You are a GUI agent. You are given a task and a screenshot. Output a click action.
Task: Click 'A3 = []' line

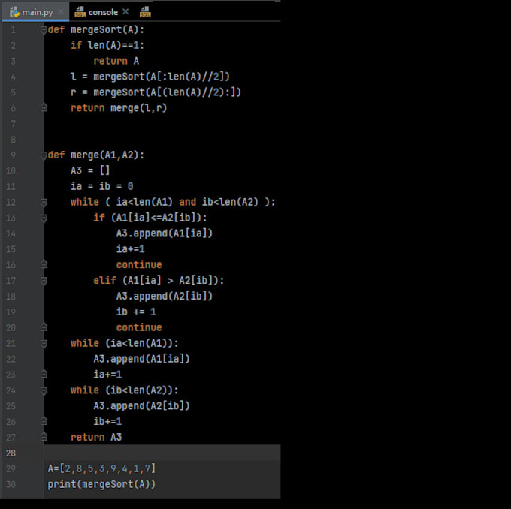point(90,170)
